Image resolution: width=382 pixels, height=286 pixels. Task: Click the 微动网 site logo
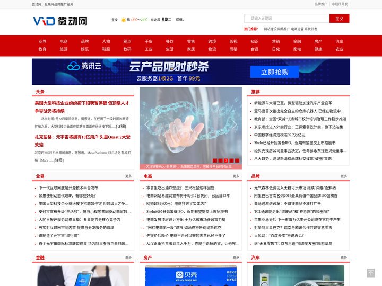(x=60, y=21)
